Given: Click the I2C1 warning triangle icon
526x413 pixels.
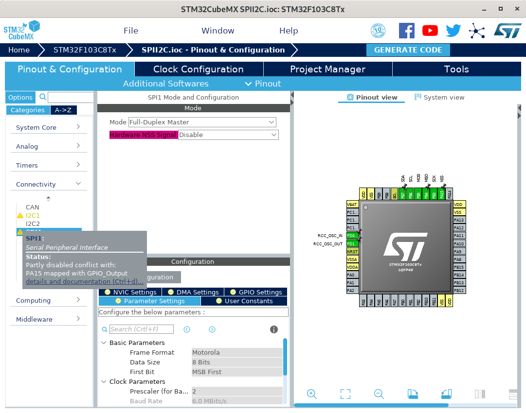Looking at the screenshot, I should [20, 215].
